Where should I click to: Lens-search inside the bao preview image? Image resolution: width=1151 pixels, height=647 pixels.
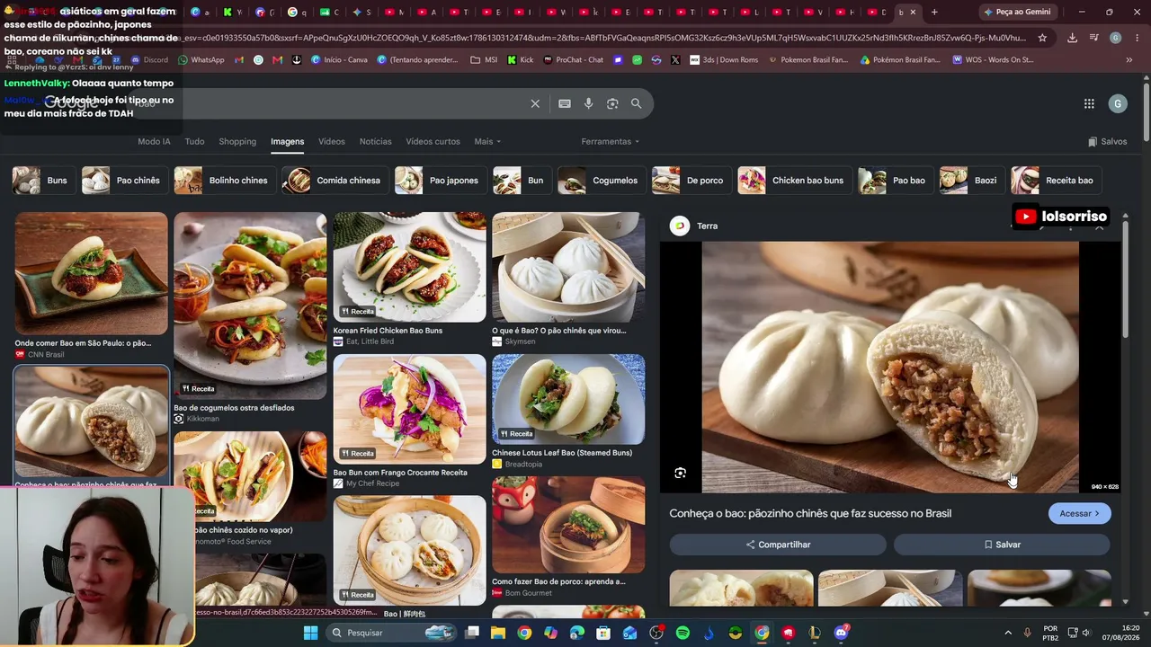click(681, 474)
